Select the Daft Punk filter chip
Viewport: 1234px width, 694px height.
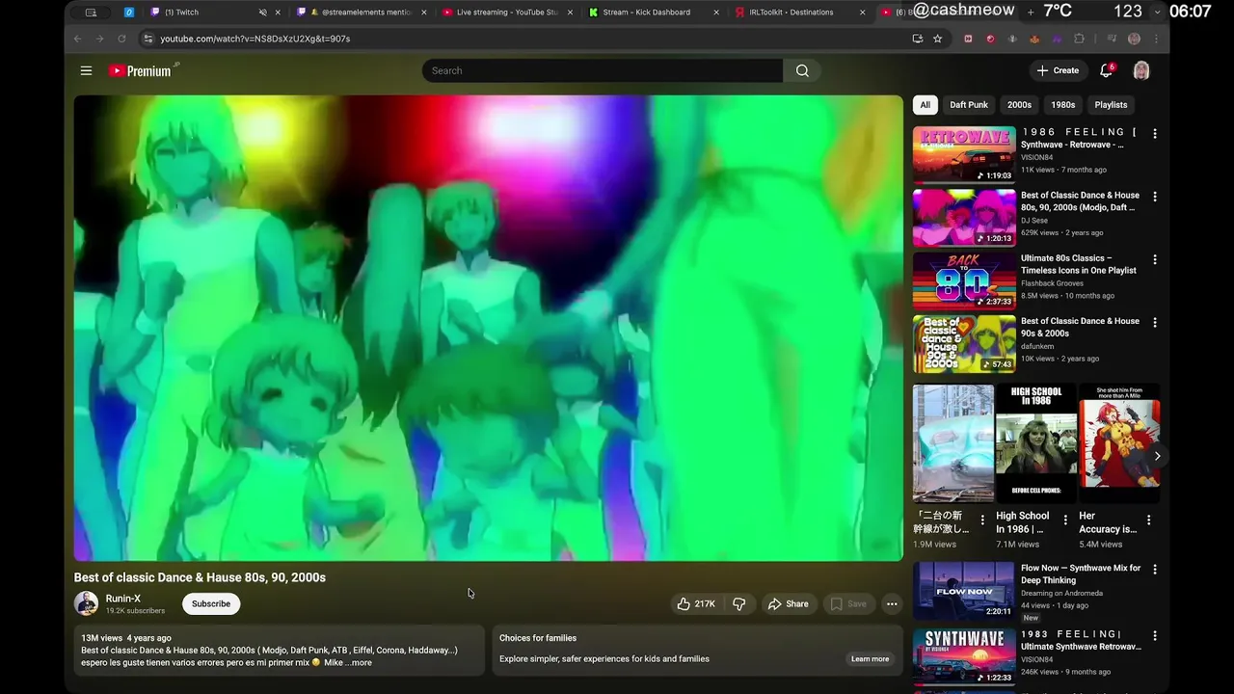[969, 105]
